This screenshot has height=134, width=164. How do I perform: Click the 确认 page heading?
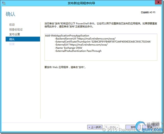click(11, 14)
